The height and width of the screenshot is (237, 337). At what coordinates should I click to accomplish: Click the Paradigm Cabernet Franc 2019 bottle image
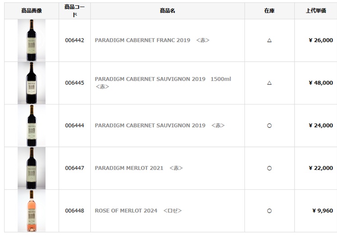[x=31, y=40]
